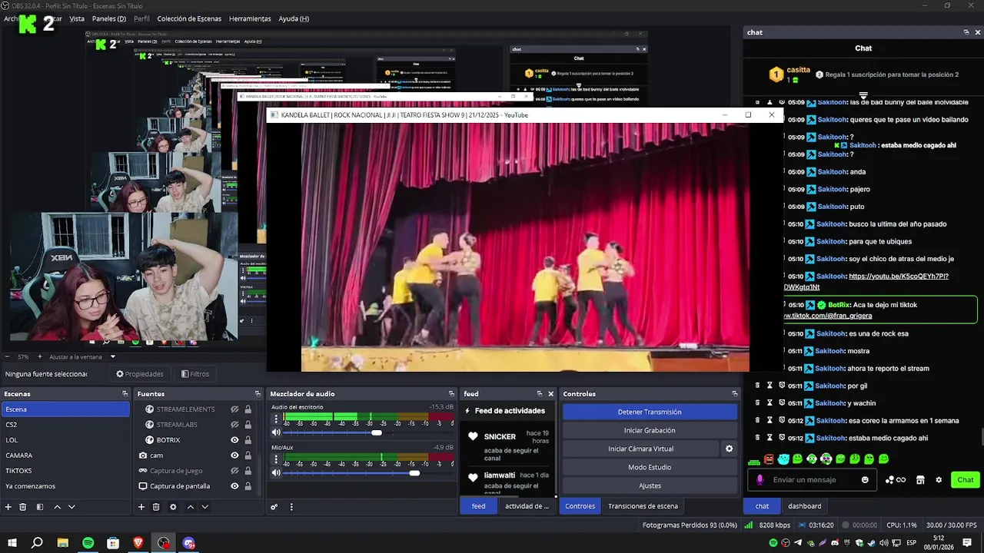Viewport: 984px width, 553px height.
Task: Pop out the Fuentes dock panel
Action: point(258,394)
